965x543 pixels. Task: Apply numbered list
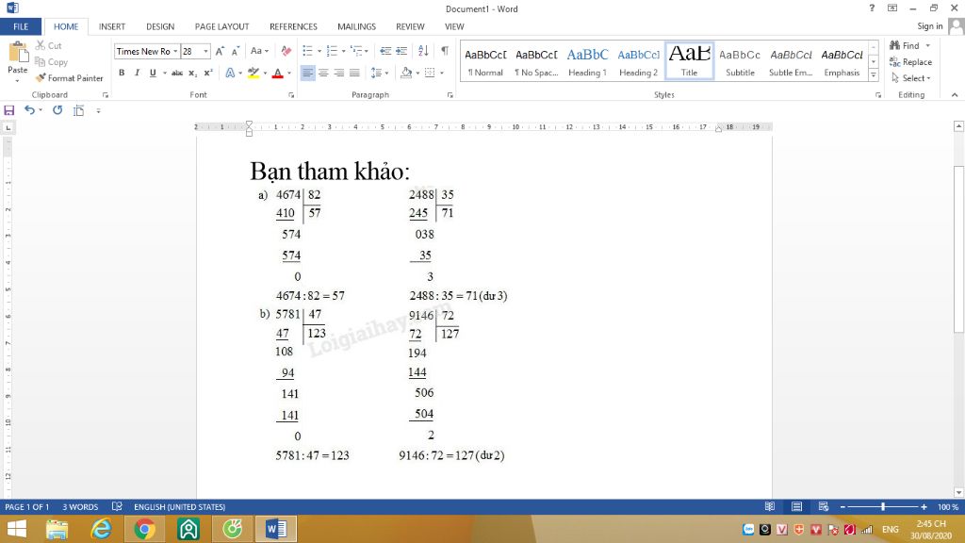(x=332, y=51)
